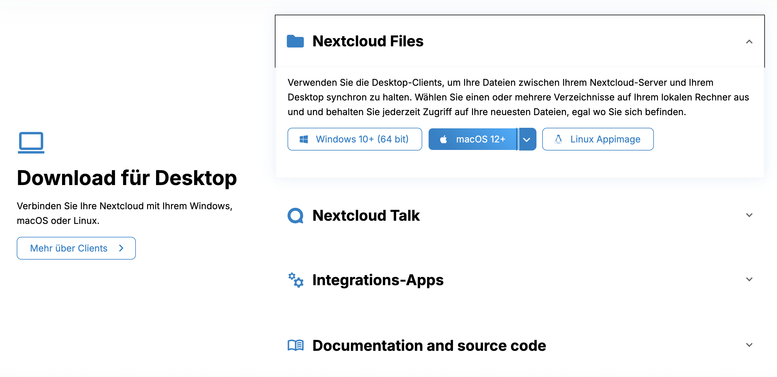
Task: Click the Nextcloud Talk heading
Action: point(366,216)
